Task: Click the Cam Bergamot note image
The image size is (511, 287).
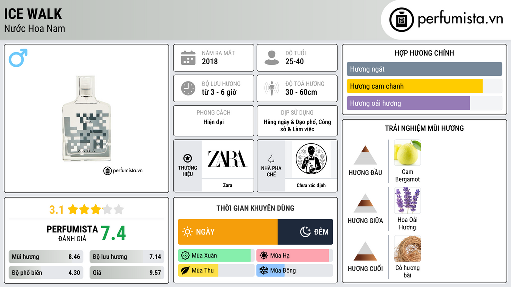Action: tap(407, 152)
